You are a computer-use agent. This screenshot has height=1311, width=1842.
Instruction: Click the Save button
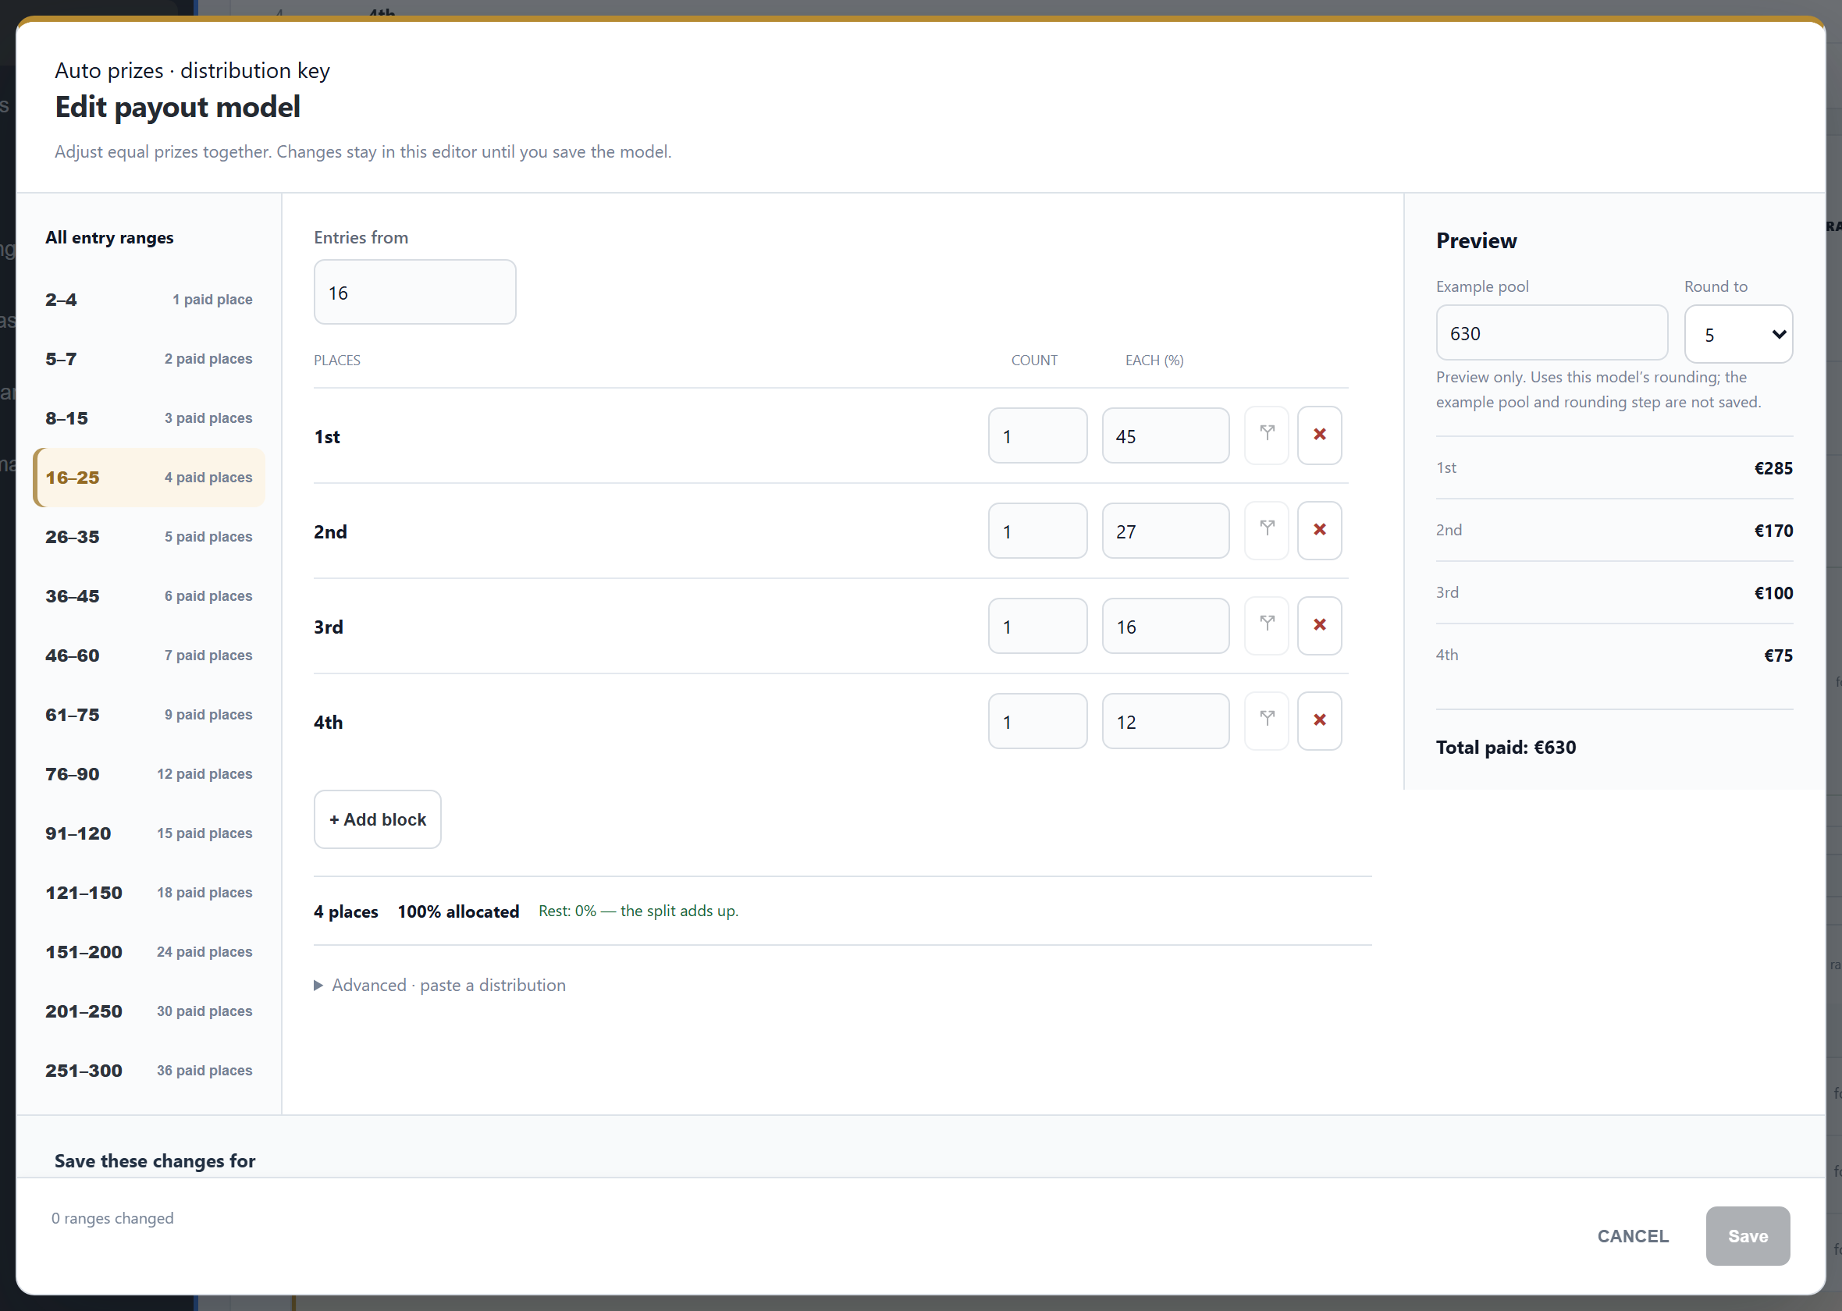[x=1748, y=1236]
